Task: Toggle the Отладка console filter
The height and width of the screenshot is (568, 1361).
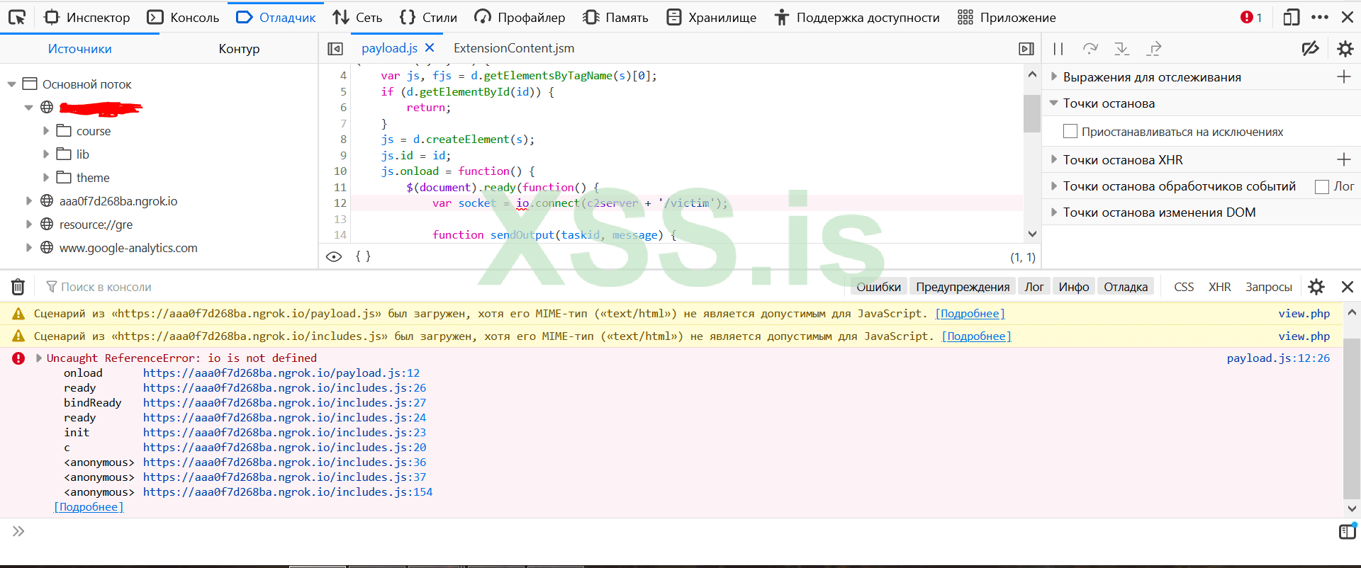Action: tap(1126, 287)
